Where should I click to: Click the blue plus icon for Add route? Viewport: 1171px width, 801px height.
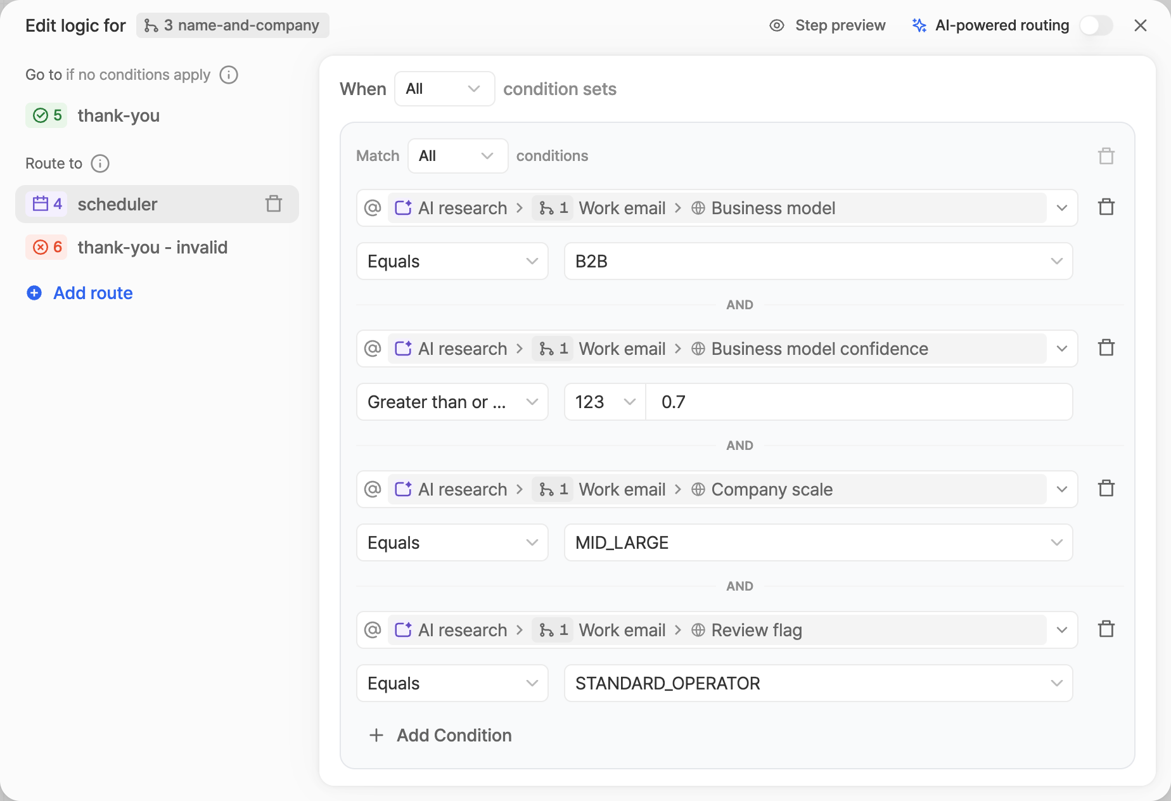(34, 293)
